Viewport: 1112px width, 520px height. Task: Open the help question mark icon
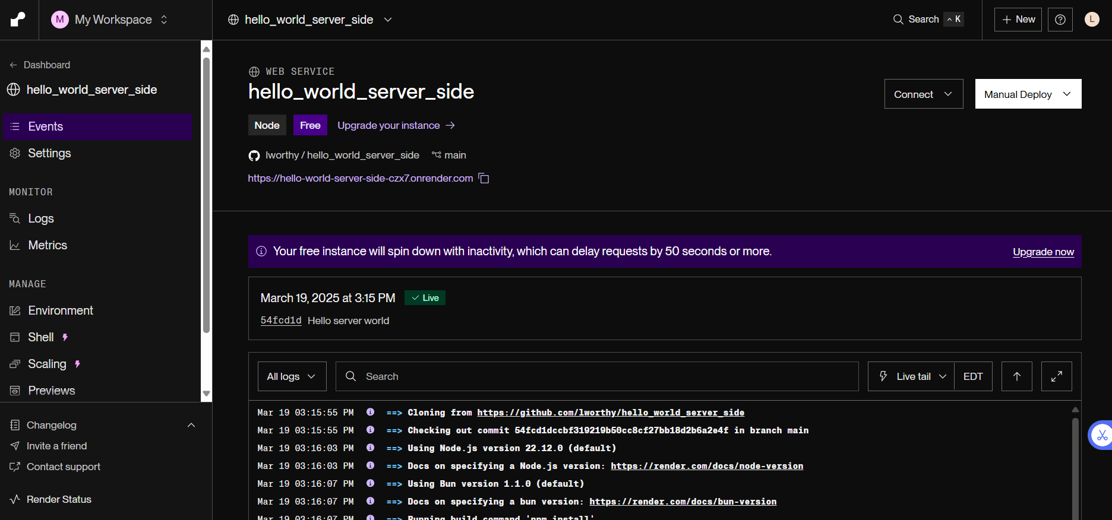pos(1060,20)
